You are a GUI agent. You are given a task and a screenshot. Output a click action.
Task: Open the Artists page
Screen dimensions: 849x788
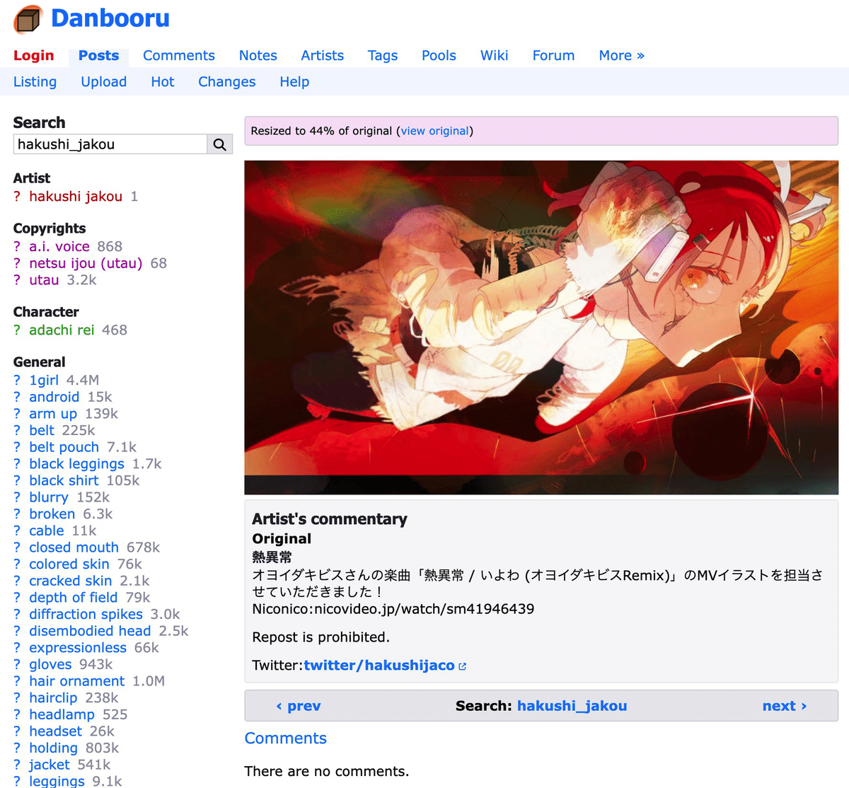323,56
